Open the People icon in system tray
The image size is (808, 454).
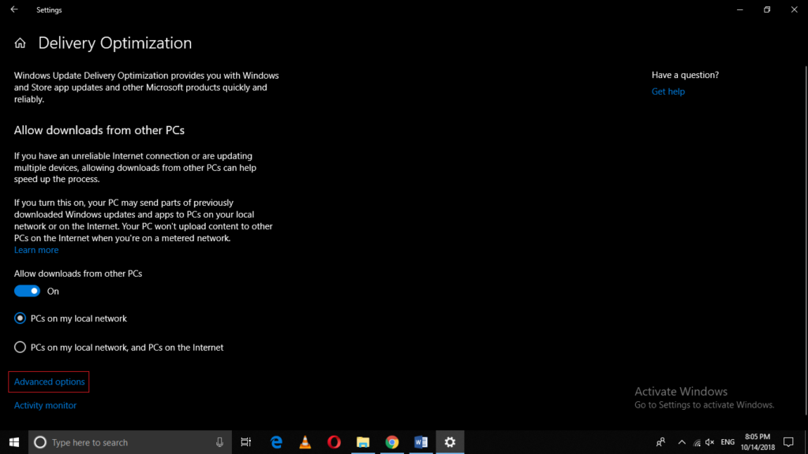point(660,442)
